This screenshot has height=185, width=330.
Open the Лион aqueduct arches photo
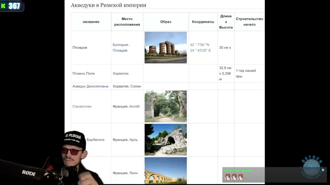point(166,171)
